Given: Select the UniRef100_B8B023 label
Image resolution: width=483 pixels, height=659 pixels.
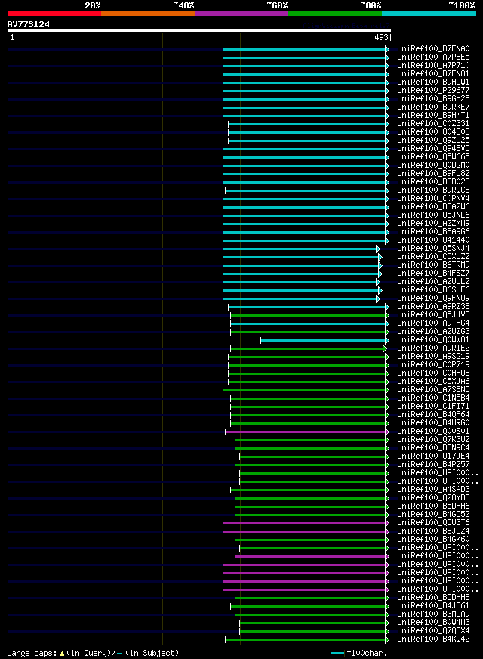Looking at the screenshot, I should [x=433, y=181].
